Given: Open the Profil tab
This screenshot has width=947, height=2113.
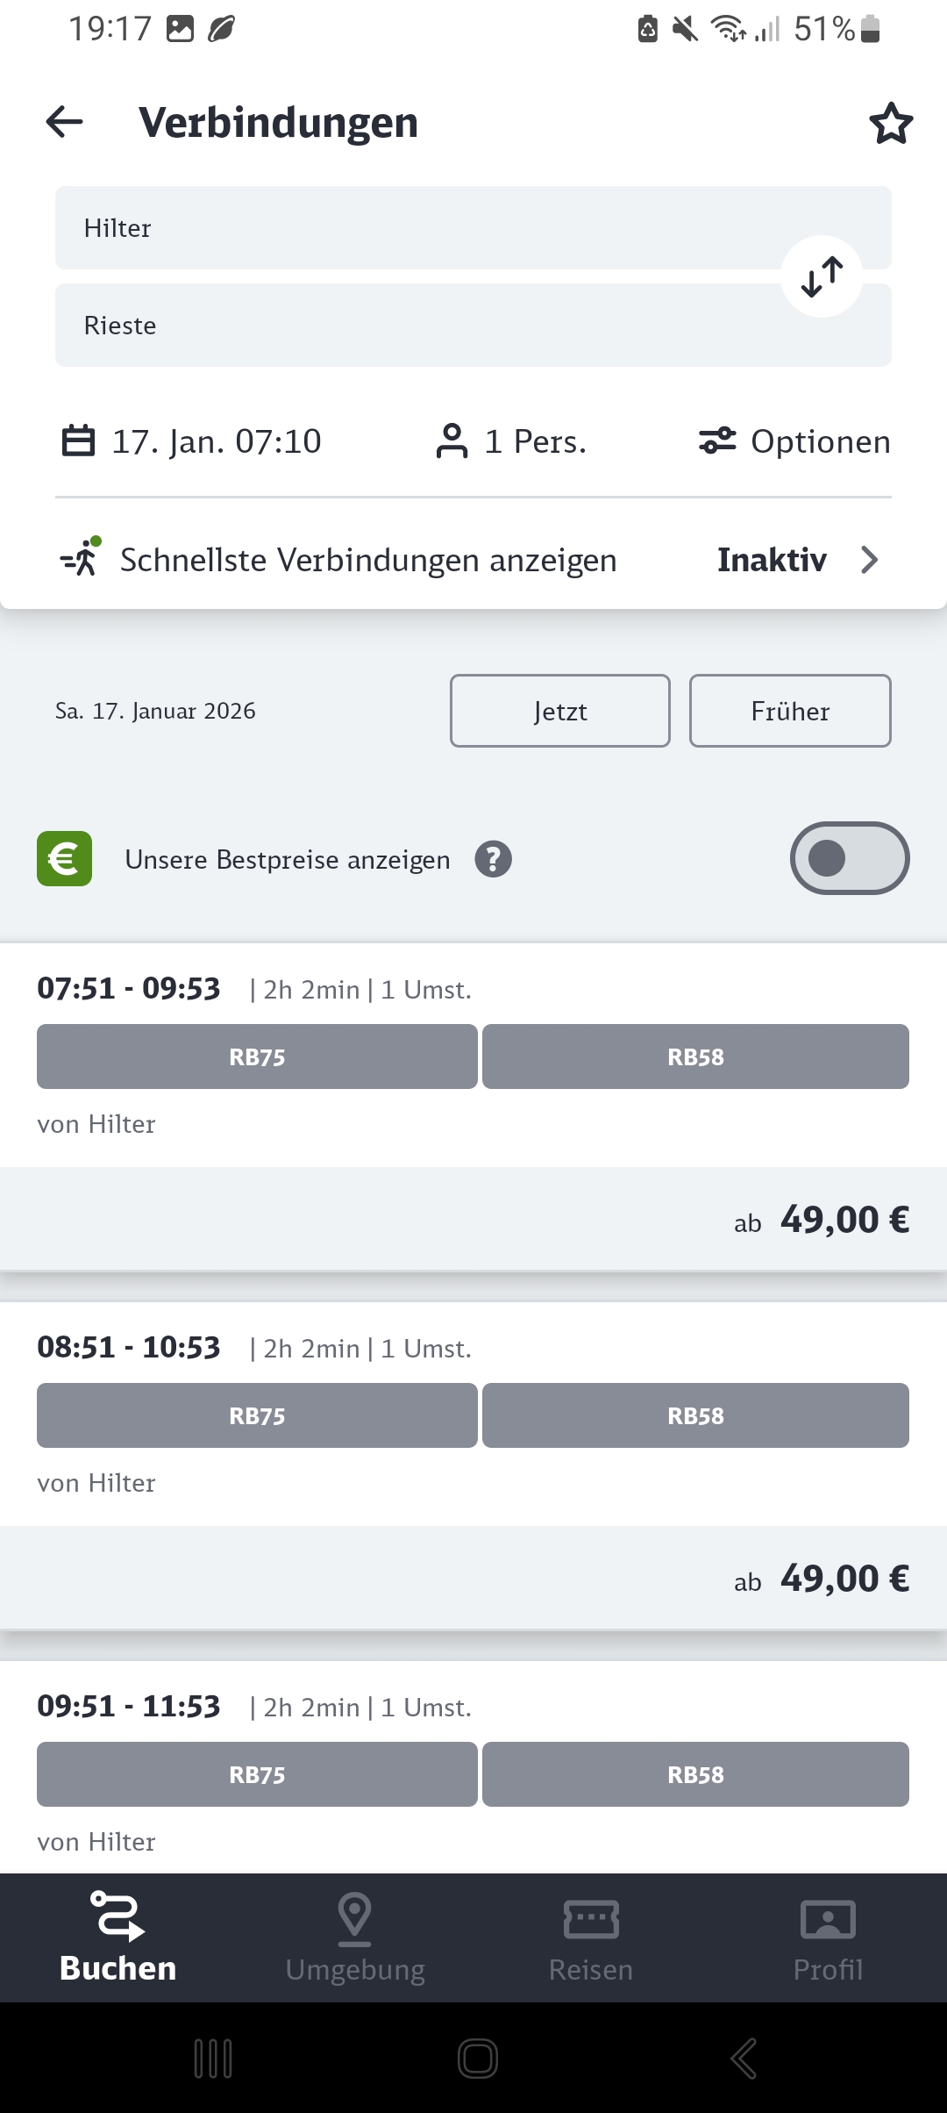Looking at the screenshot, I should (828, 1938).
